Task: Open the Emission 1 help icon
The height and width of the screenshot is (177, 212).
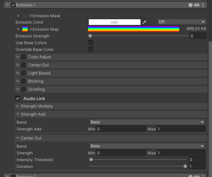Action: [191, 5]
